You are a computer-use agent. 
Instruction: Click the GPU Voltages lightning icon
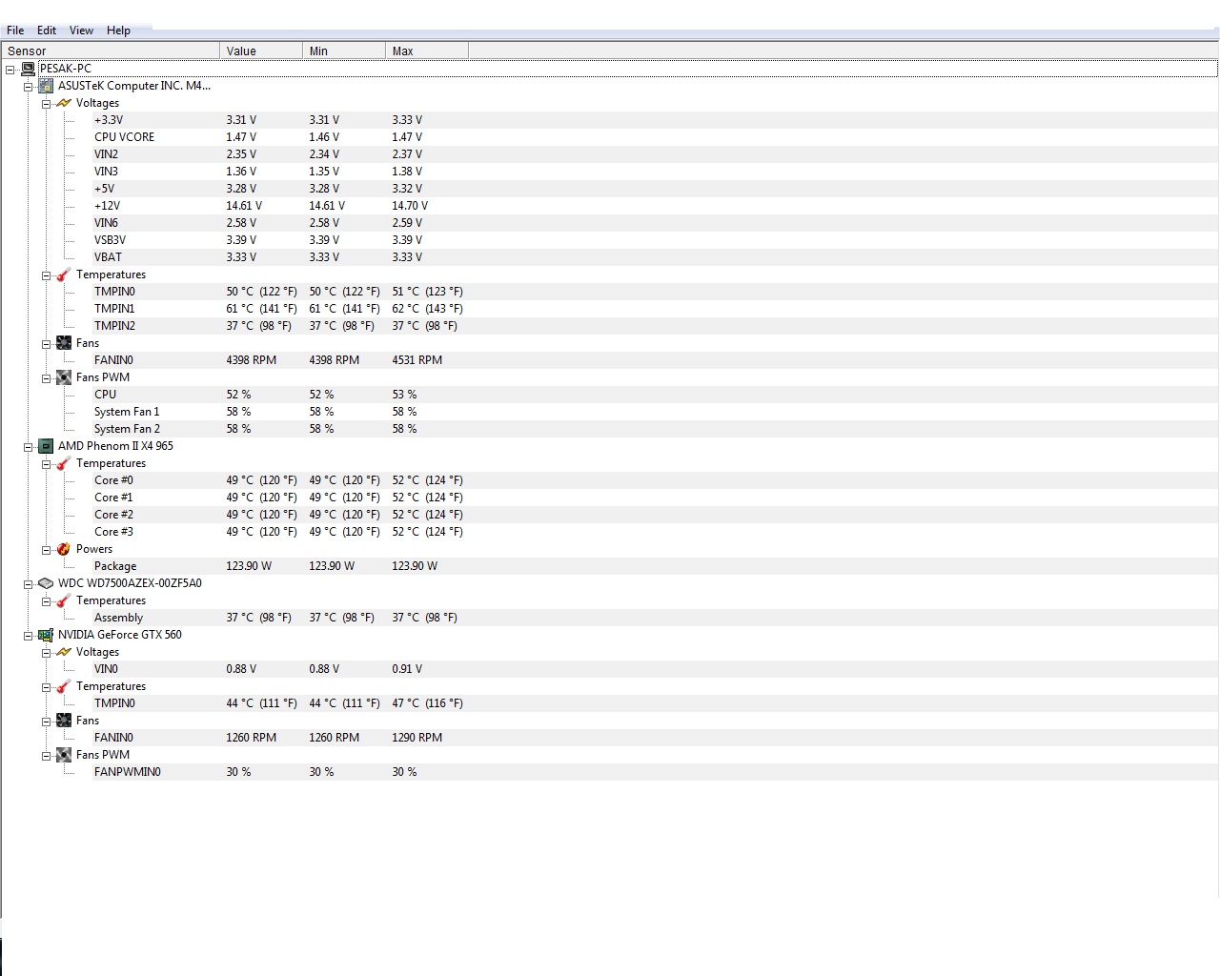pyautogui.click(x=64, y=652)
